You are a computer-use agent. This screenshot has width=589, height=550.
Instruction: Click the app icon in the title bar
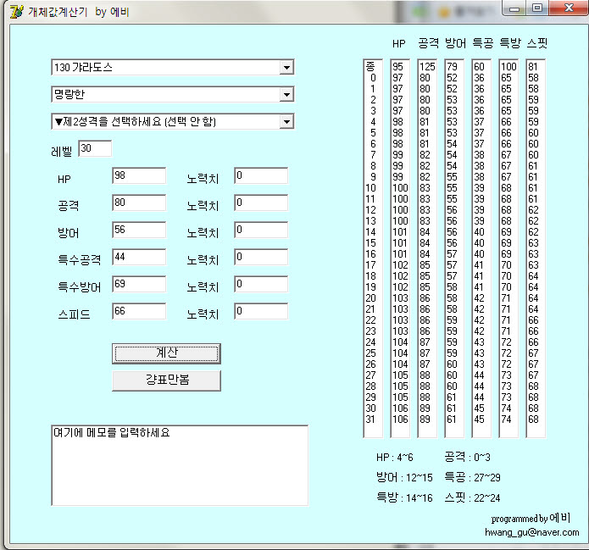point(16,12)
